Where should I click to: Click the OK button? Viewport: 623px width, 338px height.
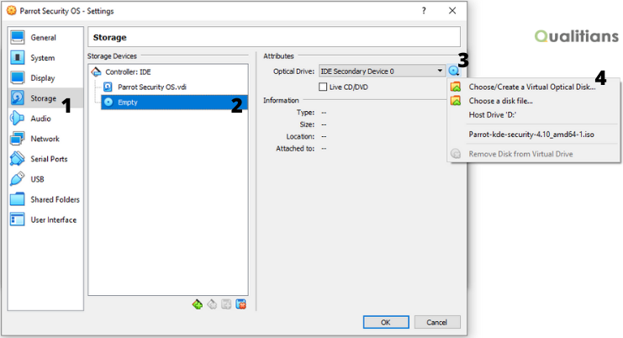(x=386, y=322)
